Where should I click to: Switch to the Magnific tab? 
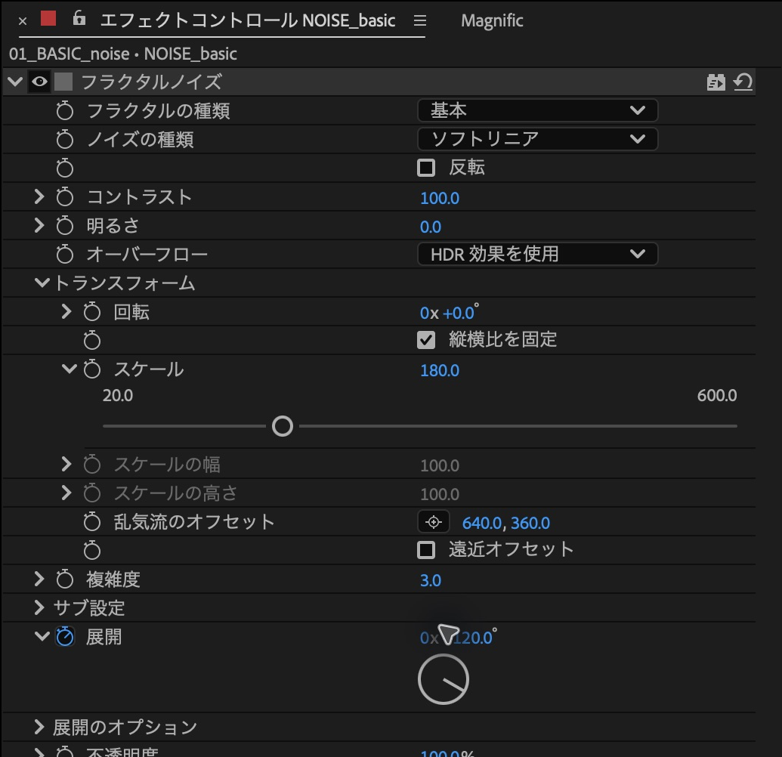click(492, 20)
